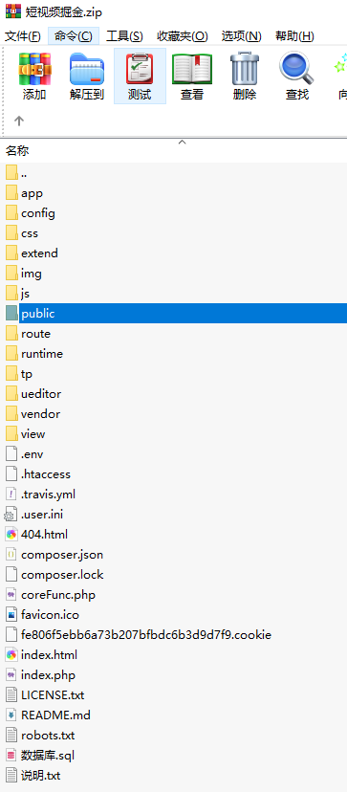
Task: Open the 选项(N) options menu
Action: 242,36
